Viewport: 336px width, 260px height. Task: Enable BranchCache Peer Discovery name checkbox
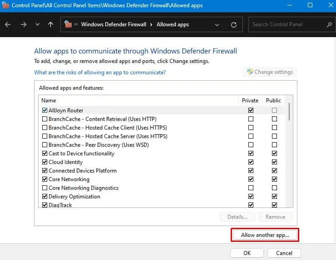pos(44,145)
